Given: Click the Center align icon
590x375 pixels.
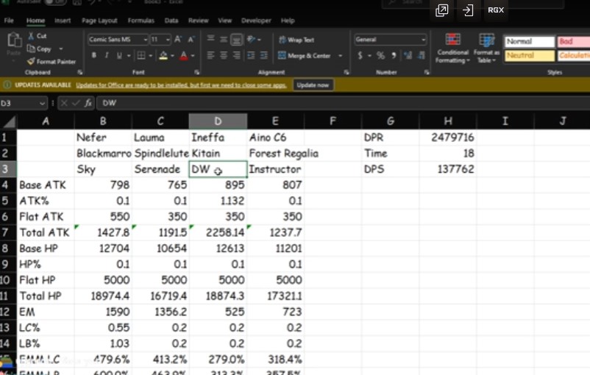Looking at the screenshot, I should (224, 56).
